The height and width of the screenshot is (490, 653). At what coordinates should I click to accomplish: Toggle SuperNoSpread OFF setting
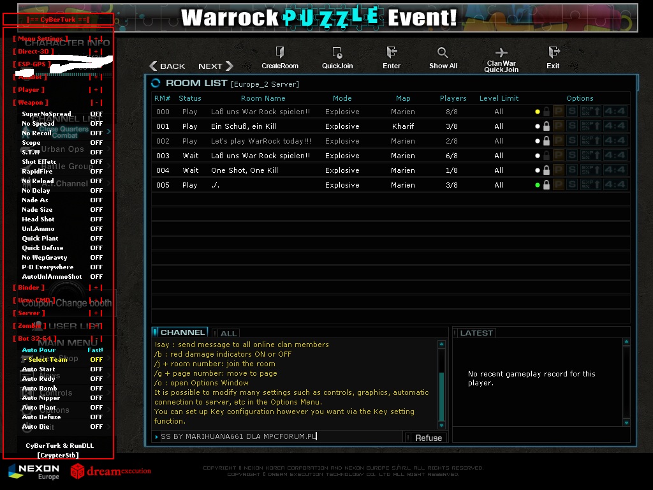point(62,114)
